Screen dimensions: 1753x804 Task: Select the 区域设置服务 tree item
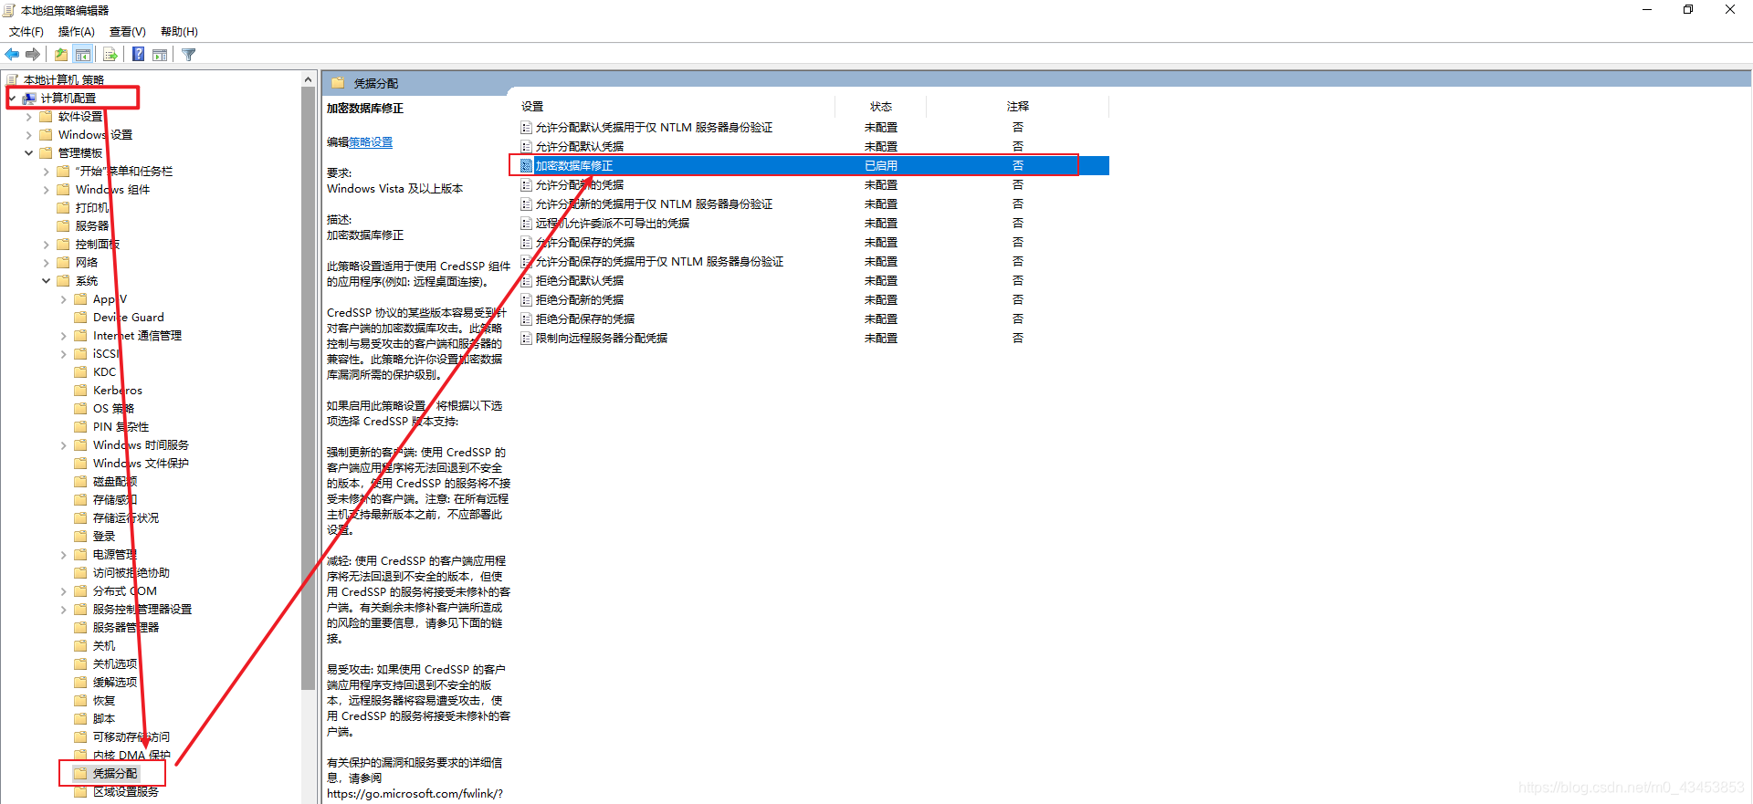click(x=126, y=792)
